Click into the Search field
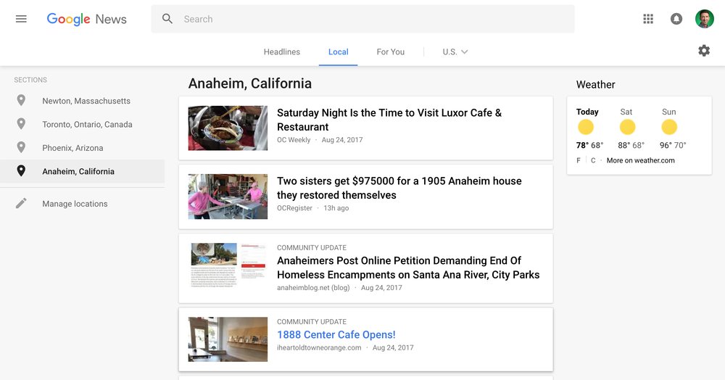Image resolution: width=725 pixels, height=380 pixels. click(362, 19)
